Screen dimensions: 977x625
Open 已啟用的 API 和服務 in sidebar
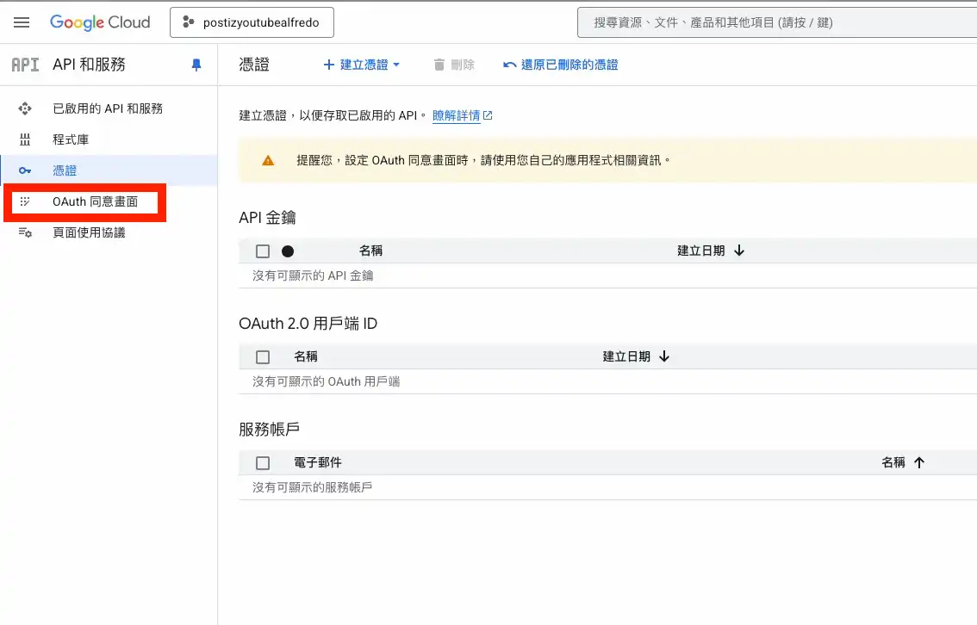[x=109, y=109]
